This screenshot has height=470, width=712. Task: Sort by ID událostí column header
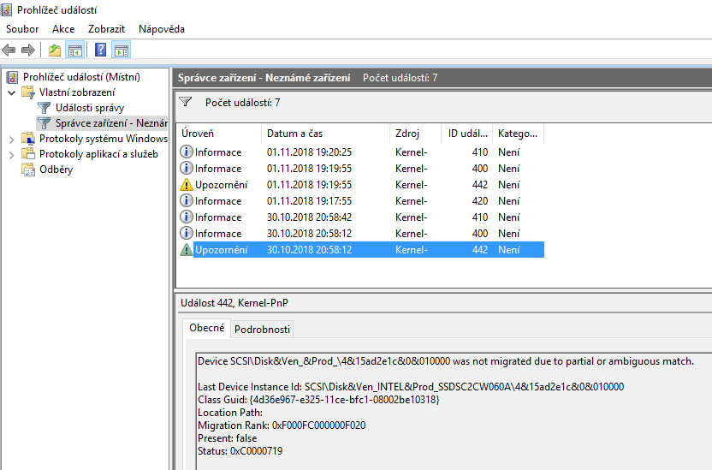click(x=466, y=134)
